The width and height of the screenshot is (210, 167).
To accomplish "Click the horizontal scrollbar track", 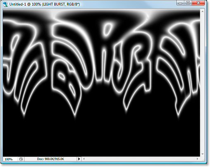I will pyautogui.click(x=141, y=159).
